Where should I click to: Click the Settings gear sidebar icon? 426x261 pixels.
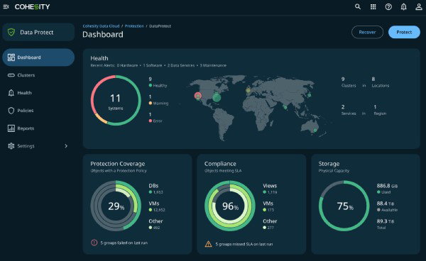pyautogui.click(x=11, y=146)
